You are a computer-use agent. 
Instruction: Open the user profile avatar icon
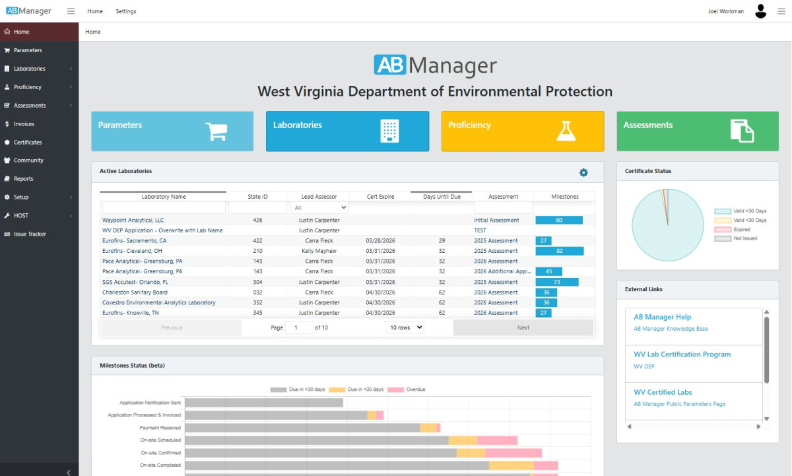coord(761,11)
